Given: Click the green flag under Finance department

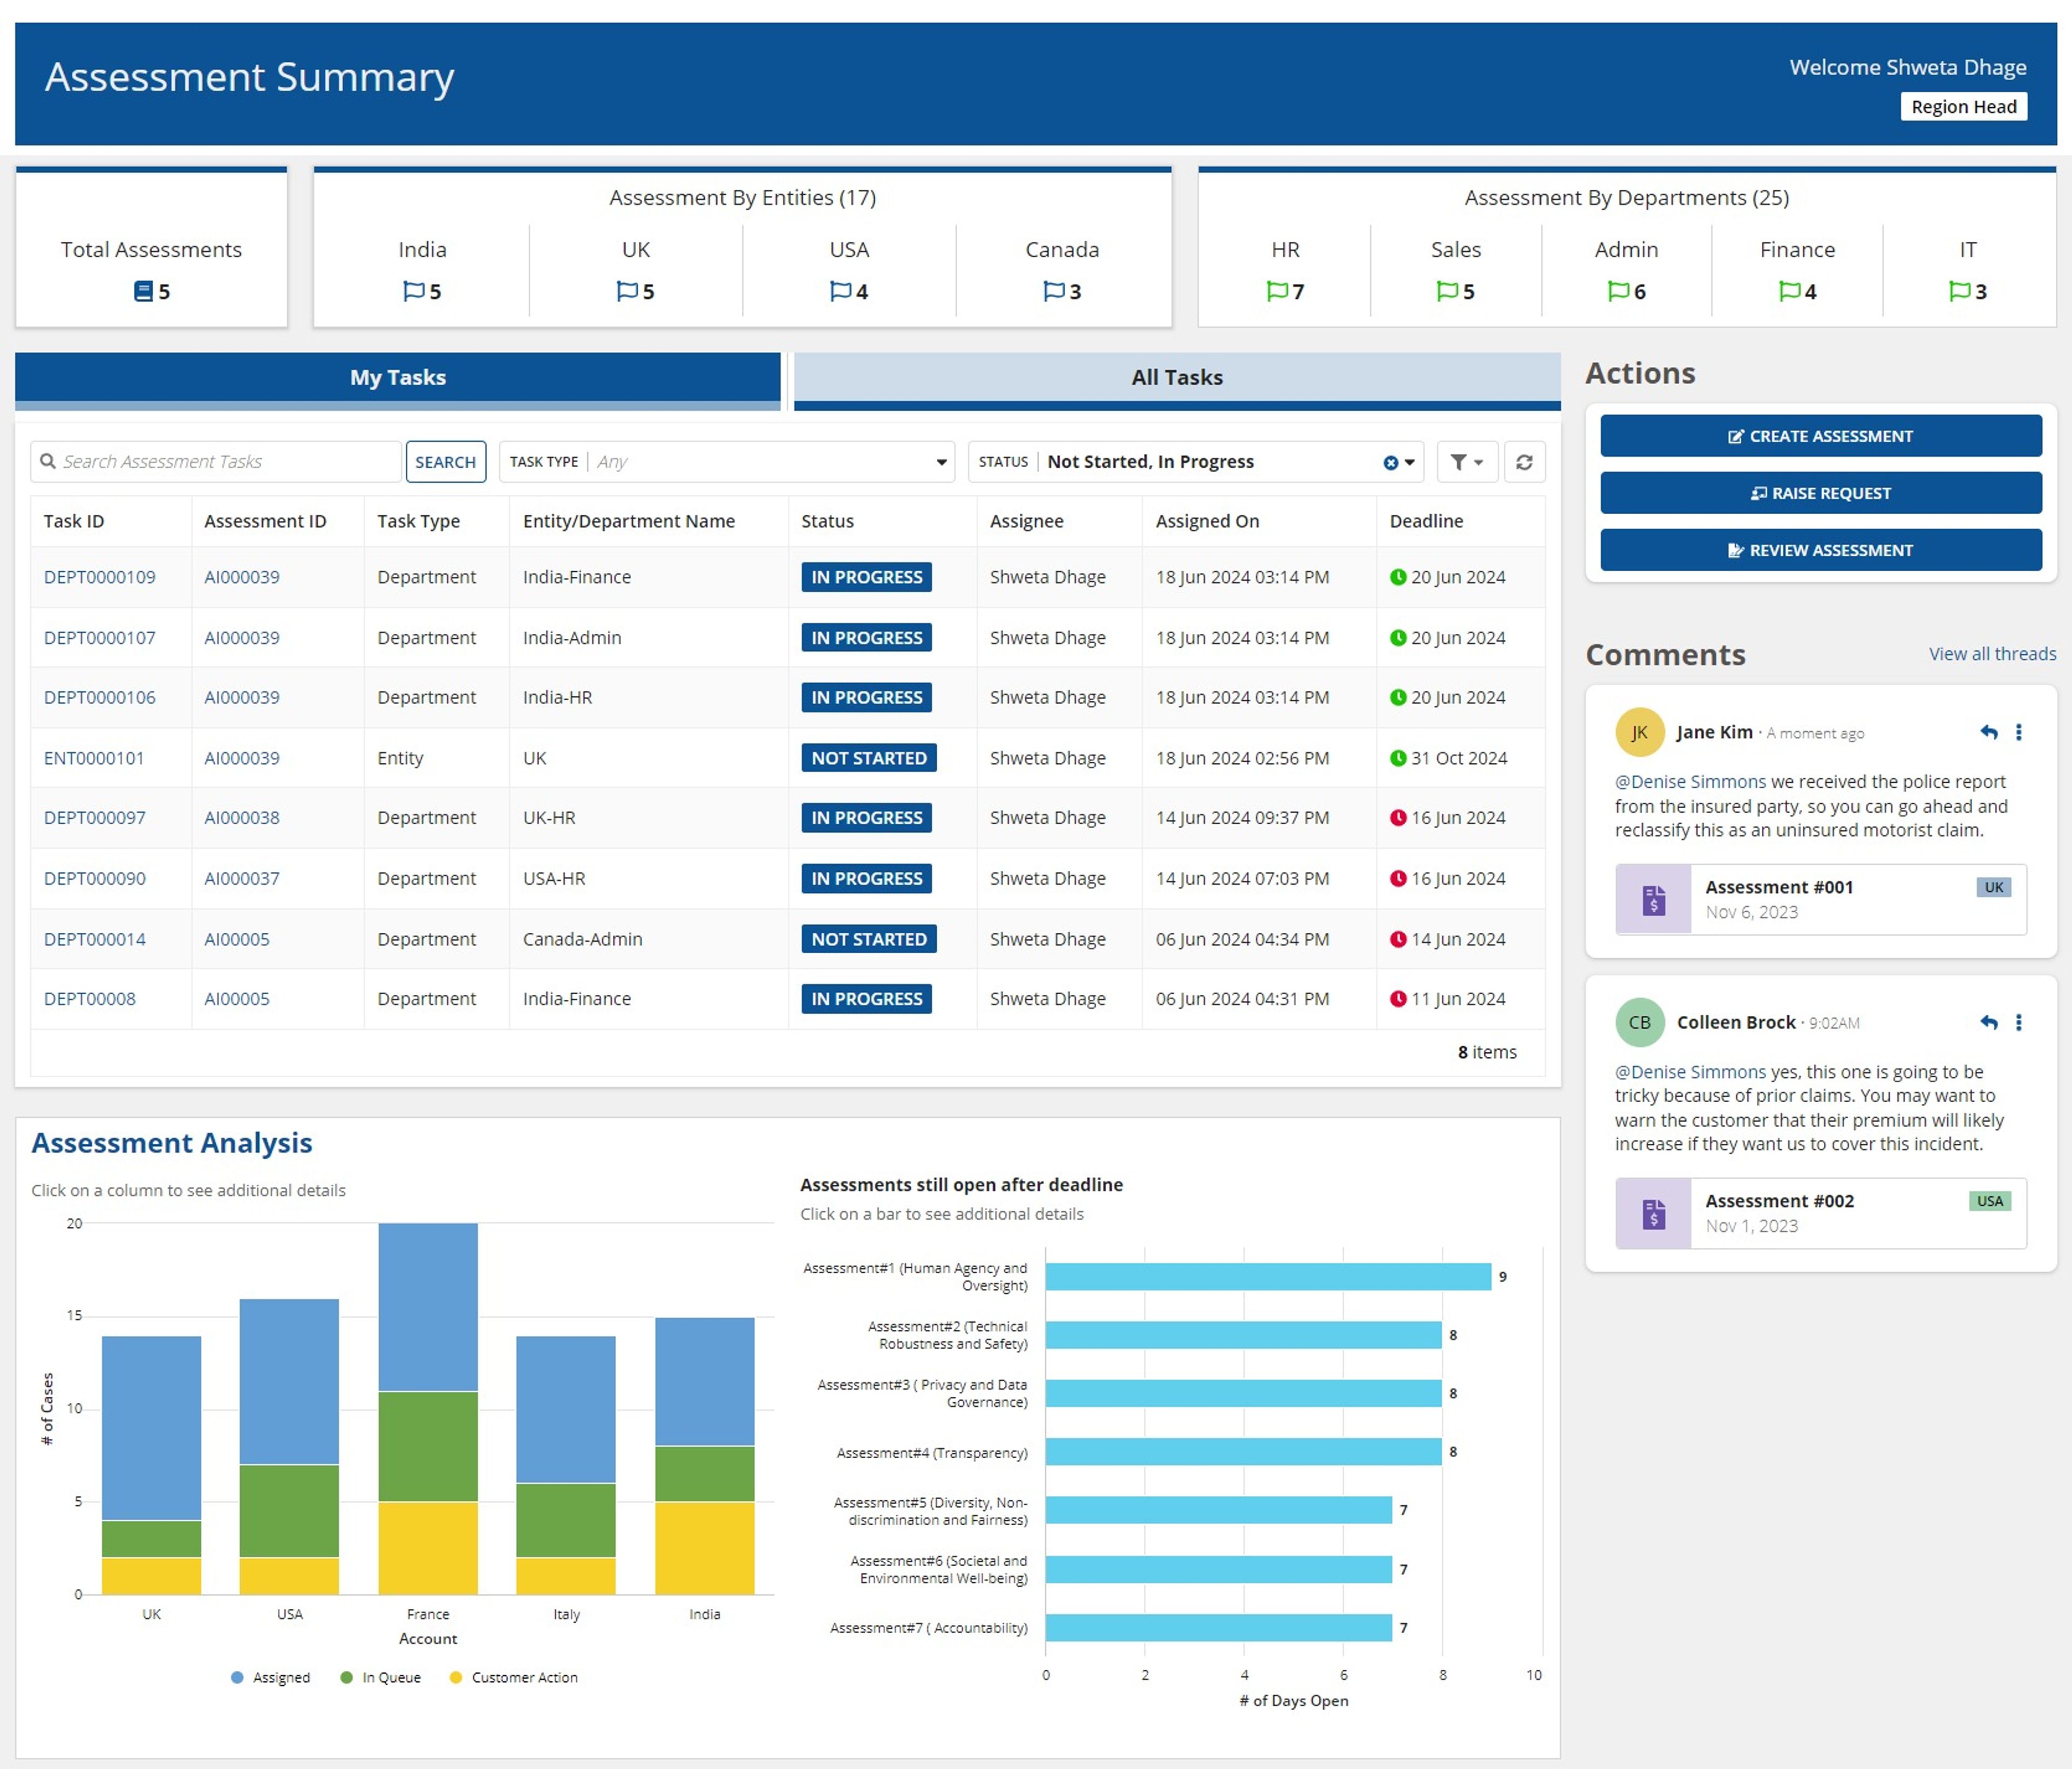Looking at the screenshot, I should [1789, 291].
